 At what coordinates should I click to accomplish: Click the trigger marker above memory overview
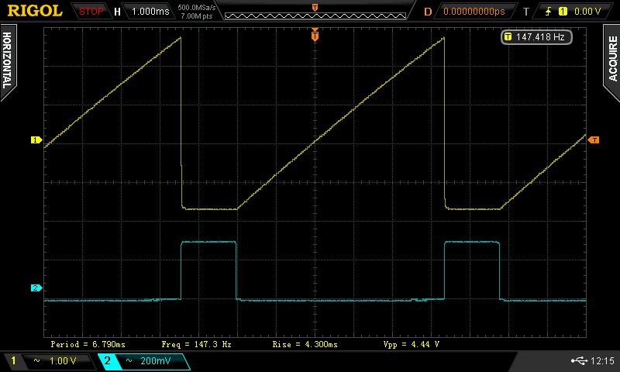315,8
